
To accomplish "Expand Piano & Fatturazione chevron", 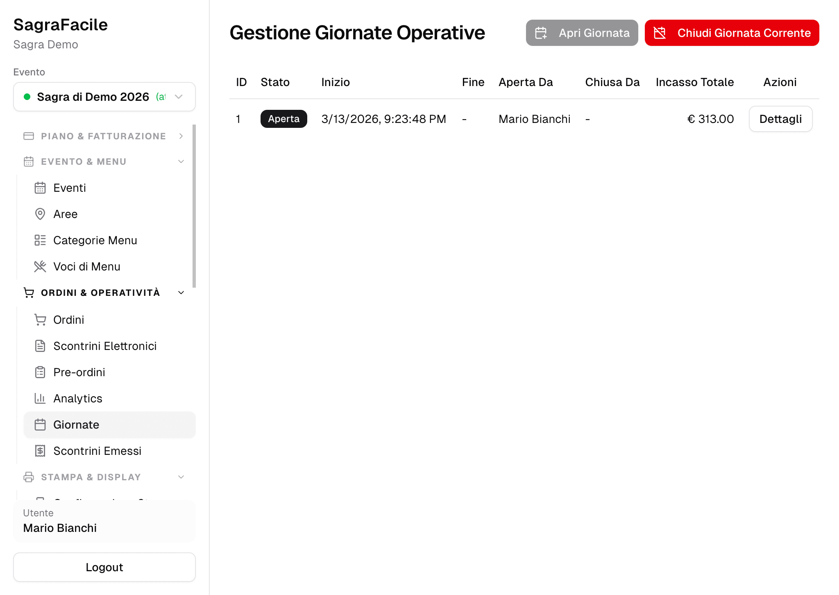I will point(181,136).
